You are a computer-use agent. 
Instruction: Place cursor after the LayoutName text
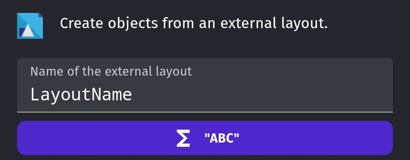[x=132, y=95]
